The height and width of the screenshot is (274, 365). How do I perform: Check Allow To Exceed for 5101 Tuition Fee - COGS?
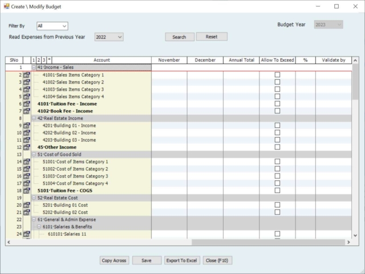277,190
